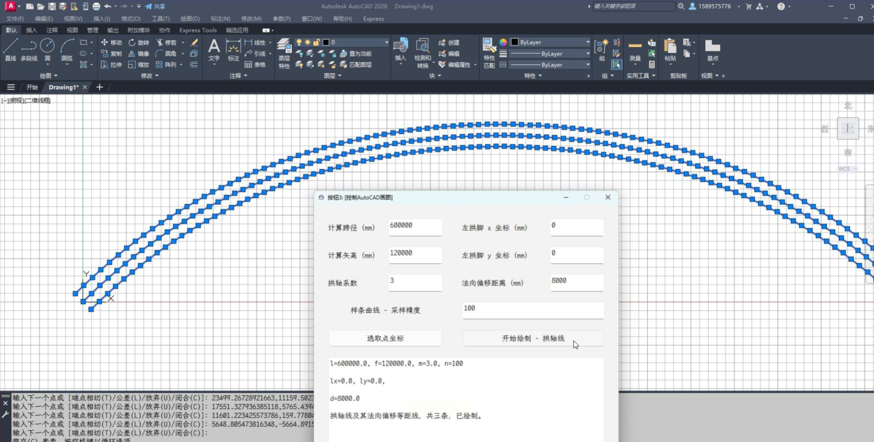The height and width of the screenshot is (442, 874).
Task: Open the 格式(O) menu
Action: point(131,19)
